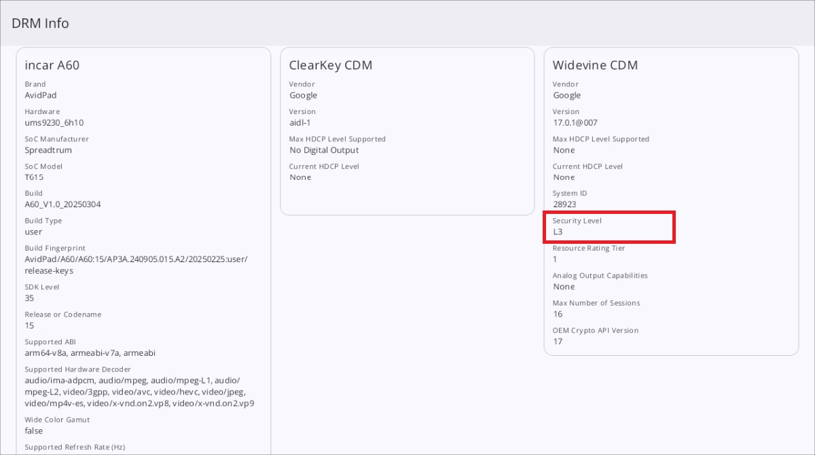Tap the Build Fingerprint text

pos(136,265)
